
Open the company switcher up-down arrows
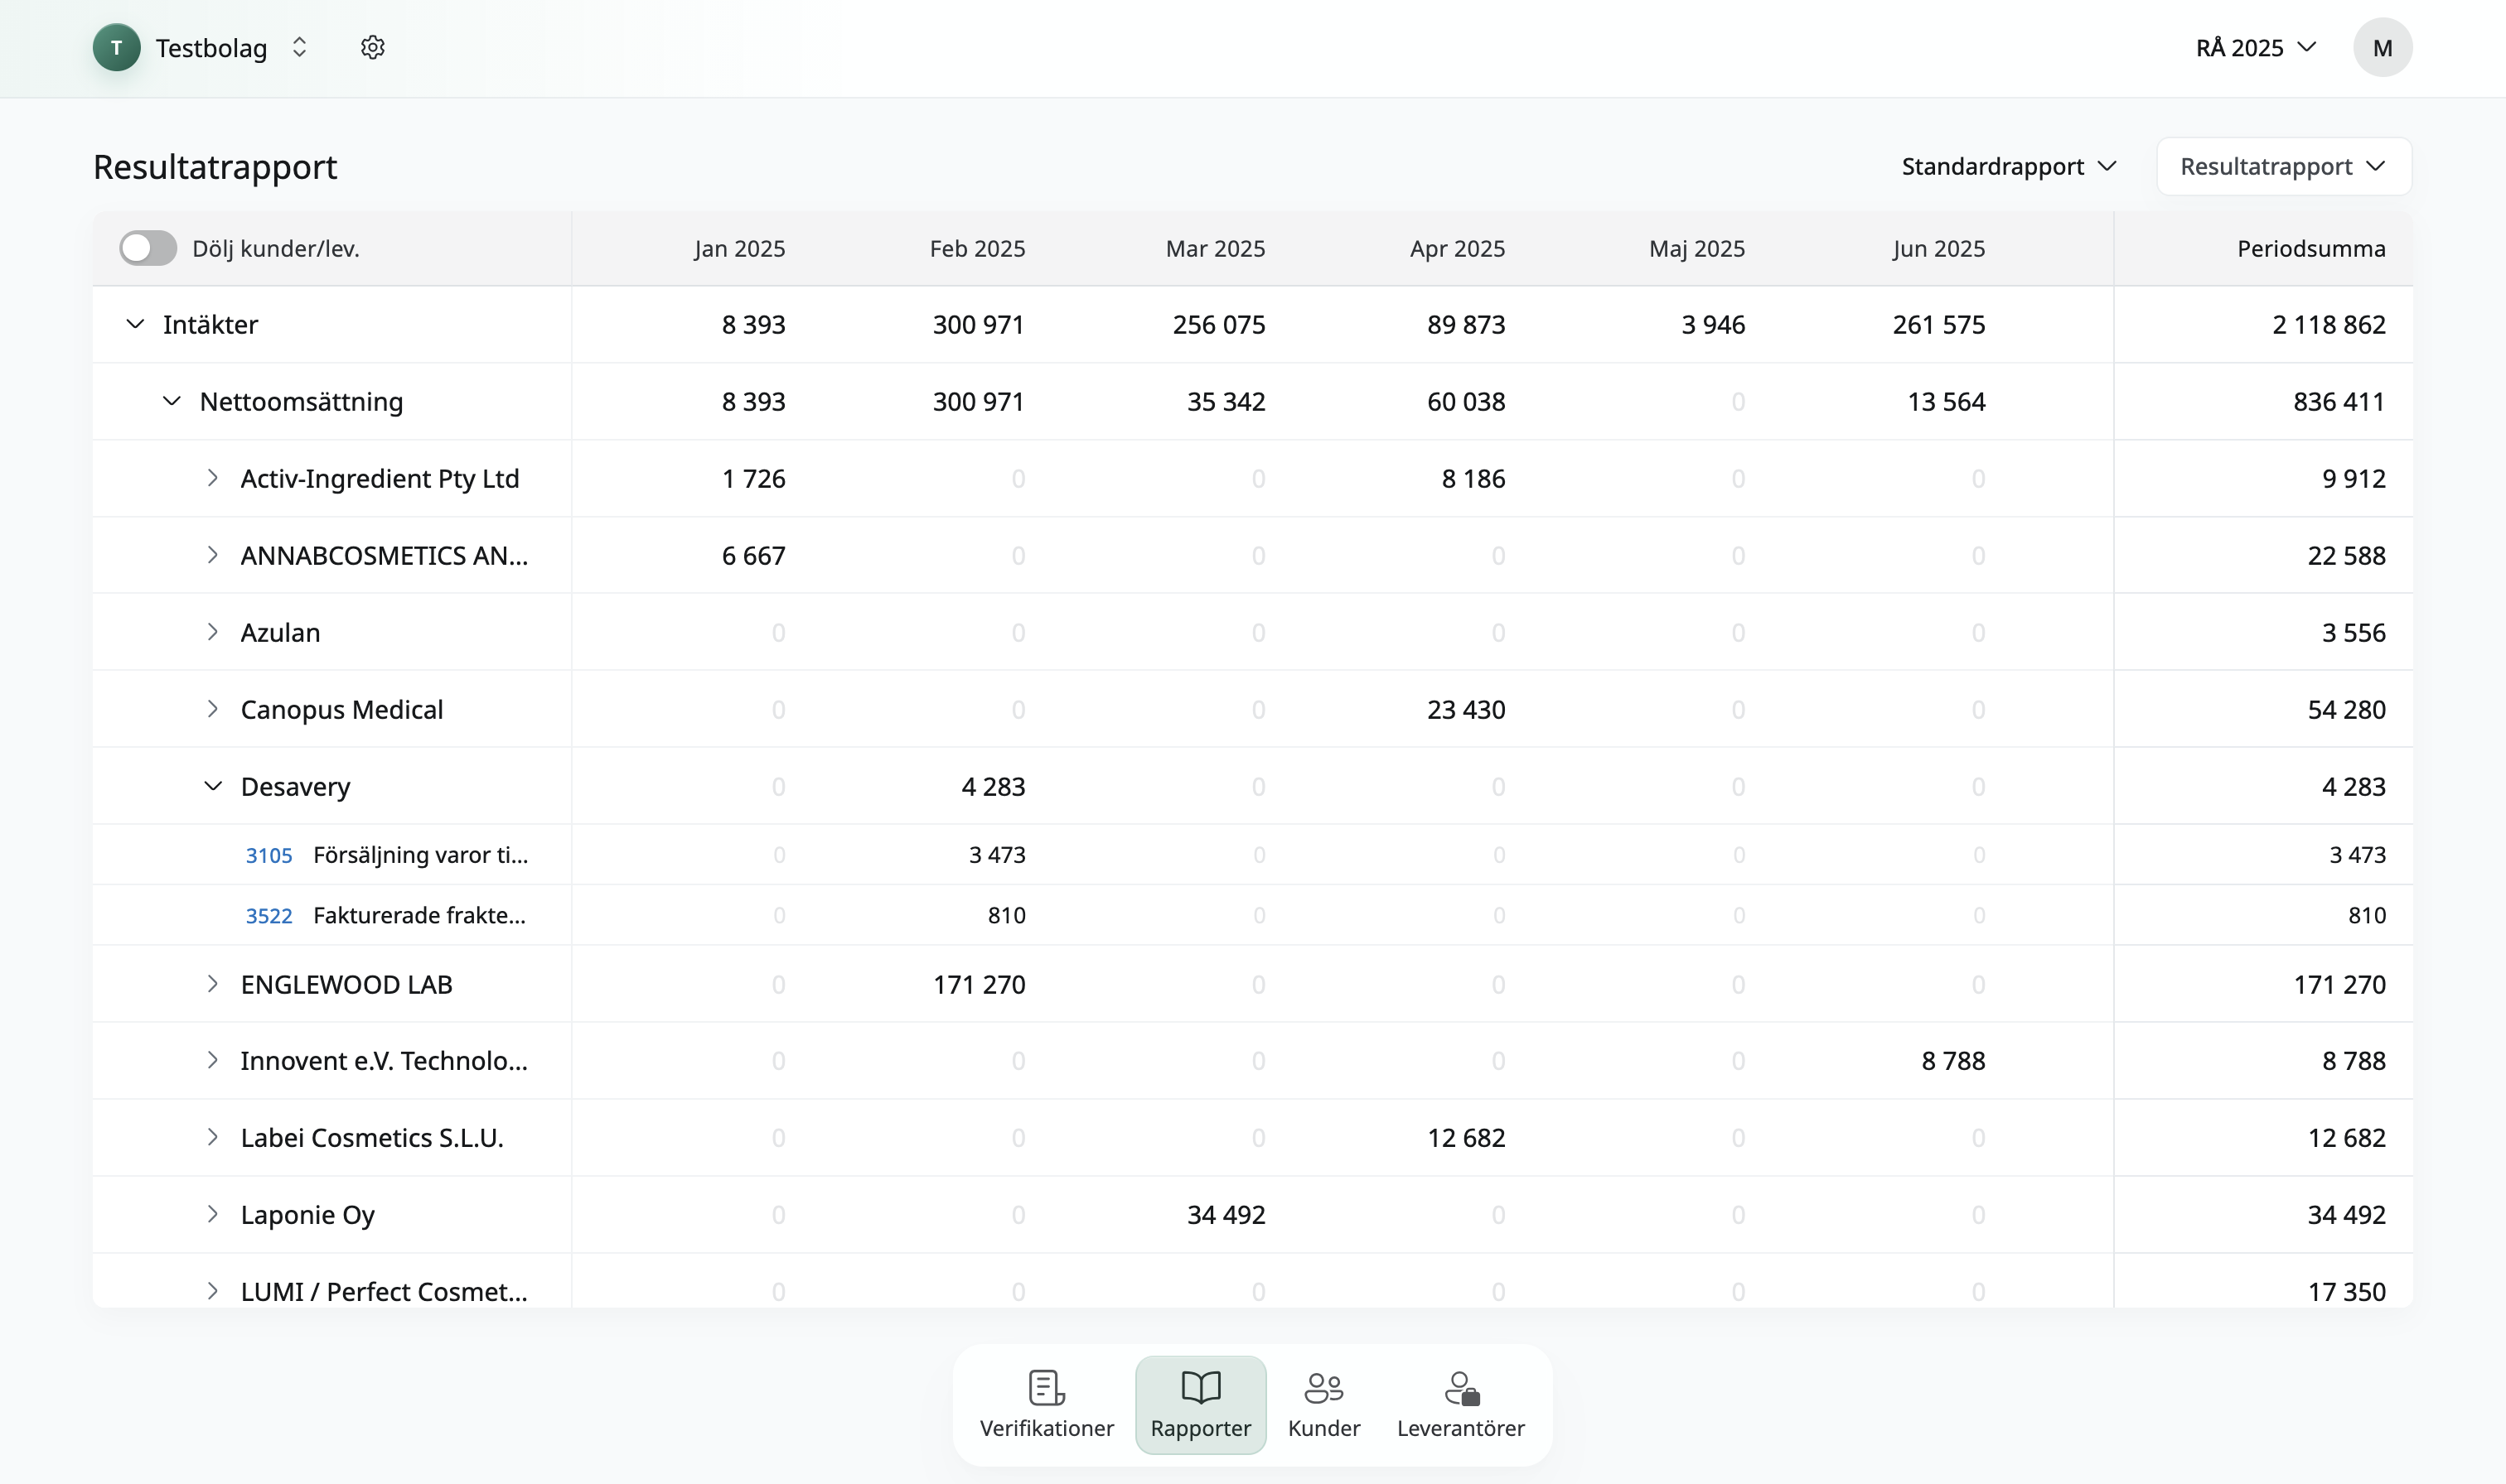(x=299, y=47)
